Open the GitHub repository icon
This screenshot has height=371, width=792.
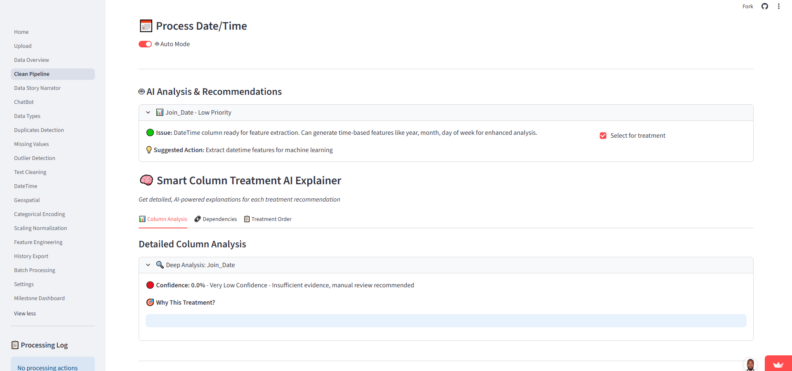[x=764, y=6]
